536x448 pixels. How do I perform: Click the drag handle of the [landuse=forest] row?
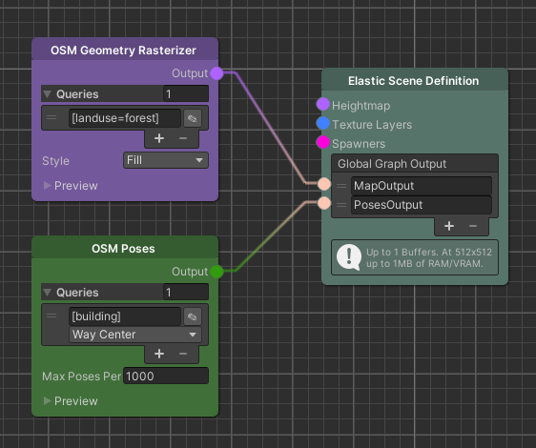pyautogui.click(x=52, y=117)
